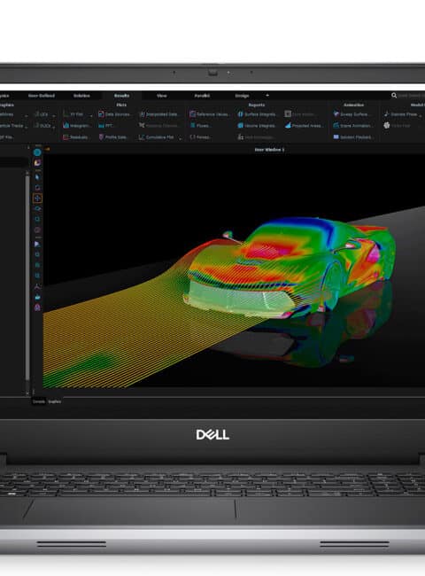Expand the Particle Tracks dropdown arrow

point(26,127)
